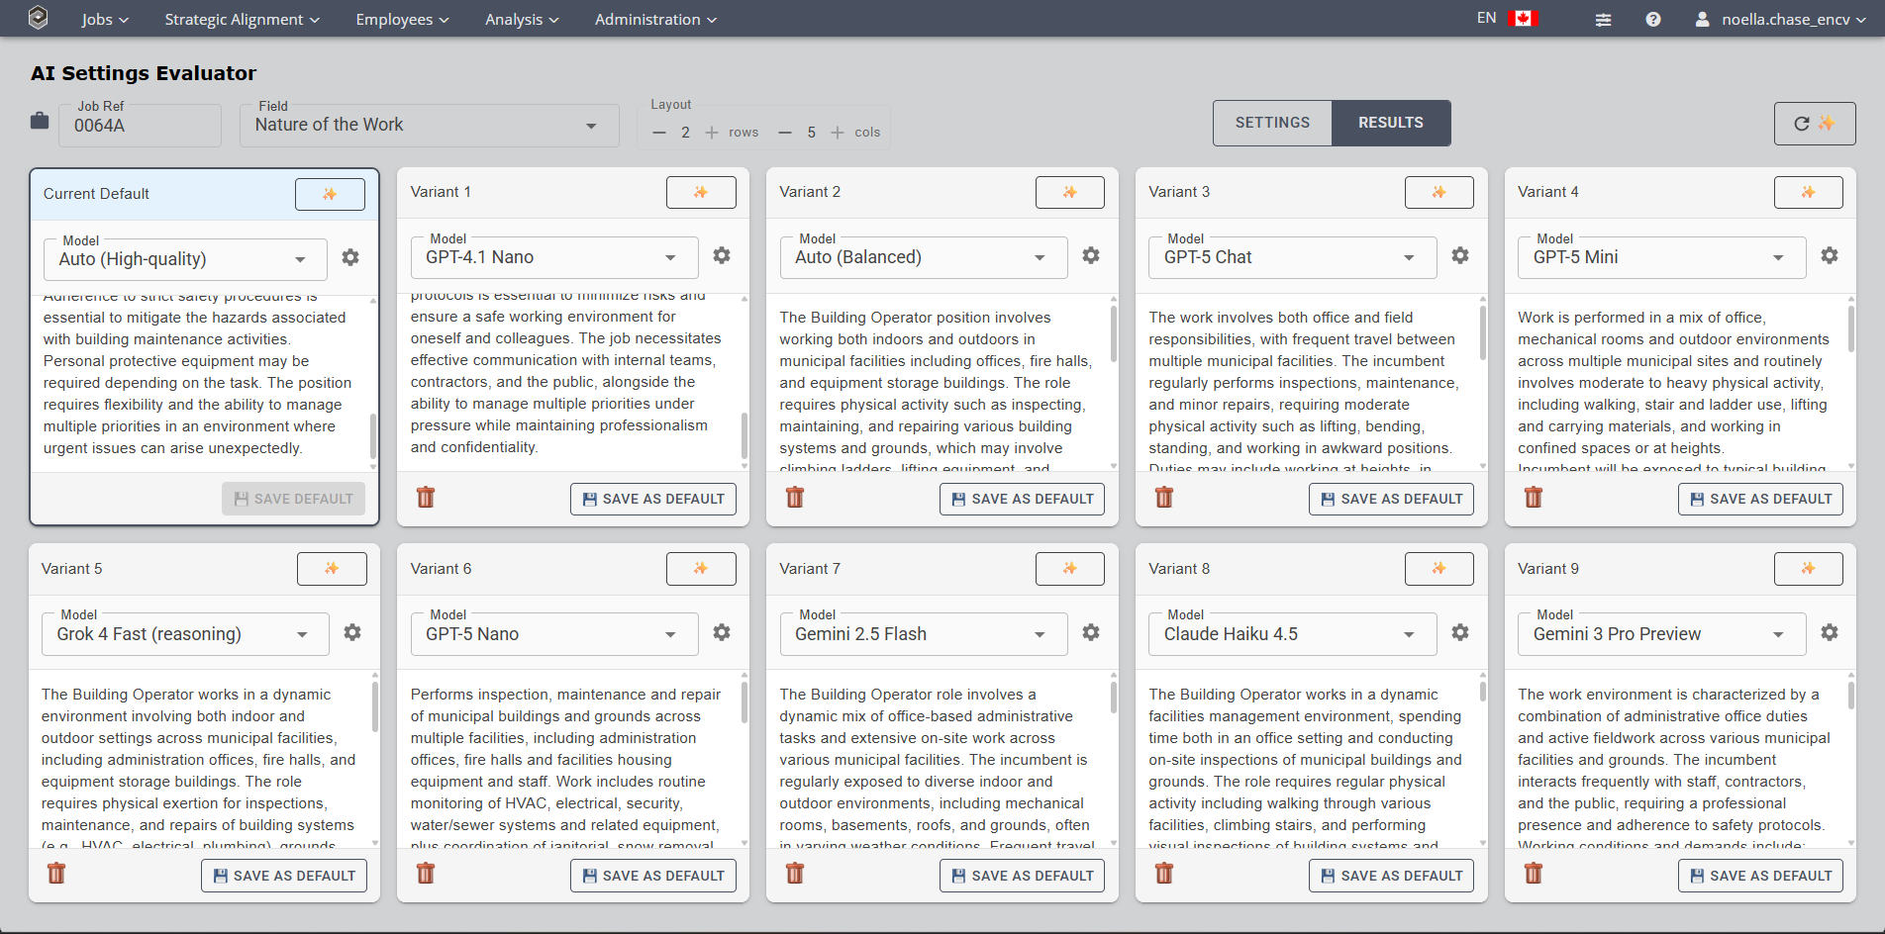Click the AI sparkle button on Variant 1
The width and height of the screenshot is (1885, 934).
pyautogui.click(x=700, y=192)
